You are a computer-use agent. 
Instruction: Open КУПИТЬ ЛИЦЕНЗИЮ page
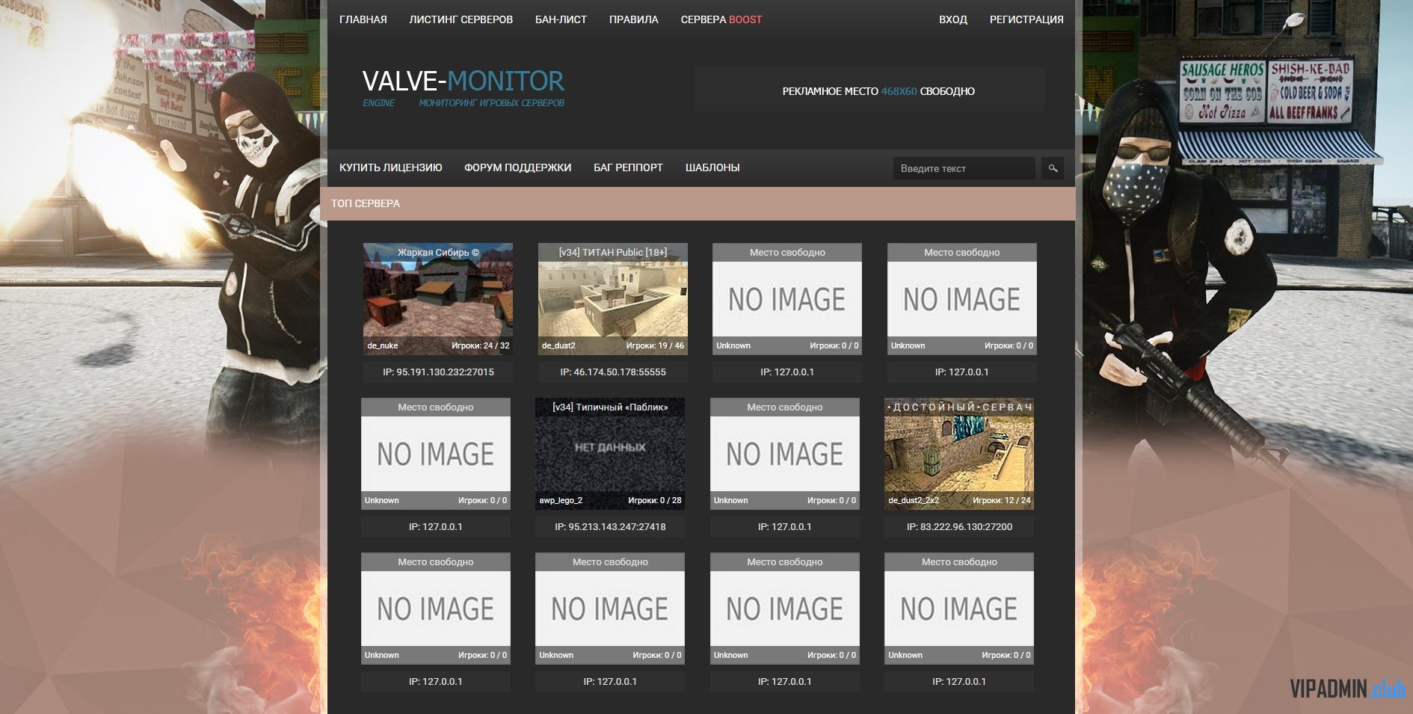pos(390,167)
